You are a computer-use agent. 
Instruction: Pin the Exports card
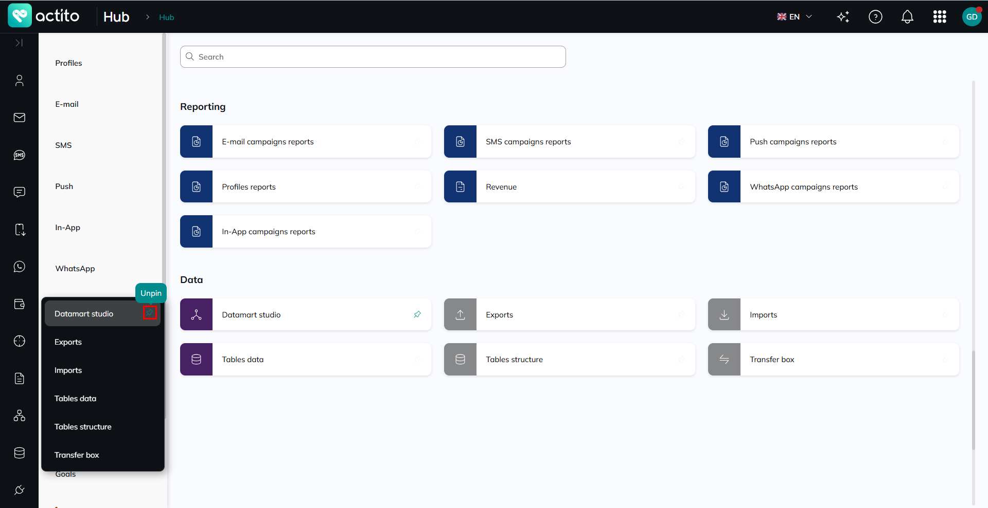(681, 314)
